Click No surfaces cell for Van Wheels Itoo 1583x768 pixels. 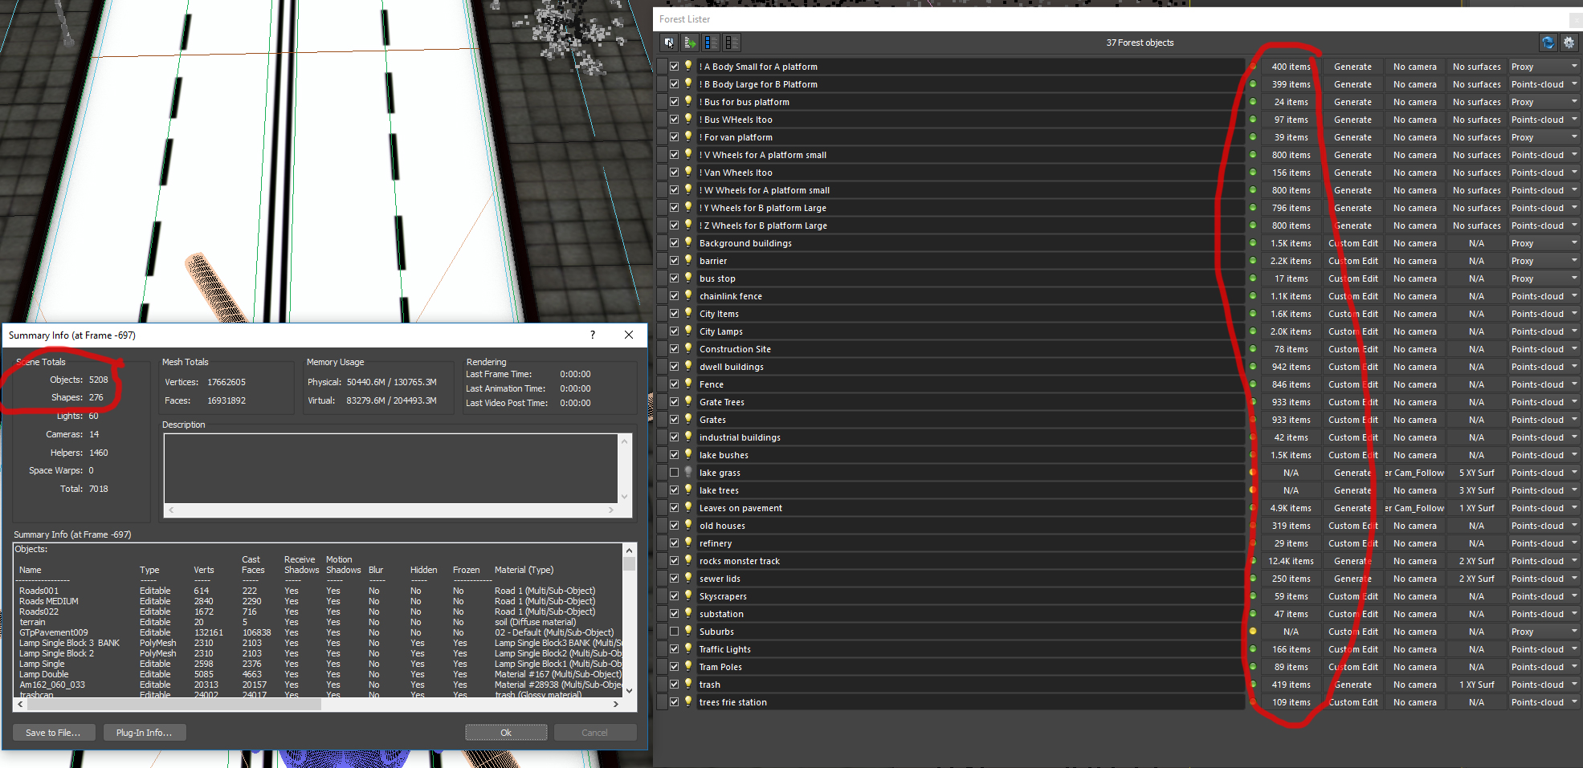click(1476, 173)
